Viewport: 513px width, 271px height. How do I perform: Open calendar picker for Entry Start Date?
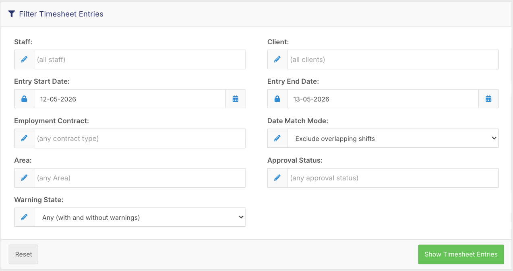point(236,99)
